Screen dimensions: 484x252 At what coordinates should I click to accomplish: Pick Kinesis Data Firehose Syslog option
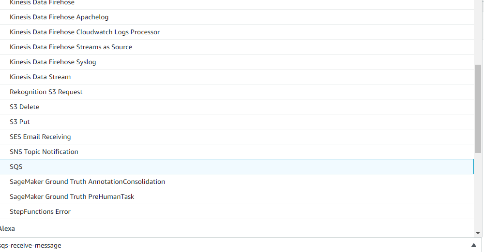(x=237, y=62)
